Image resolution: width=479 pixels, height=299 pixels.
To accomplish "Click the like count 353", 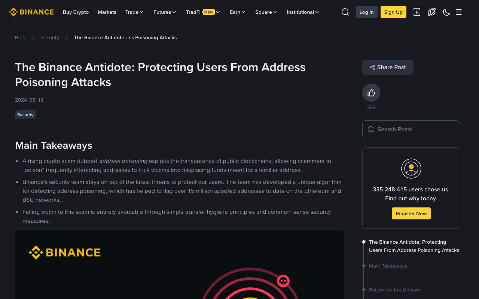I will click(371, 107).
